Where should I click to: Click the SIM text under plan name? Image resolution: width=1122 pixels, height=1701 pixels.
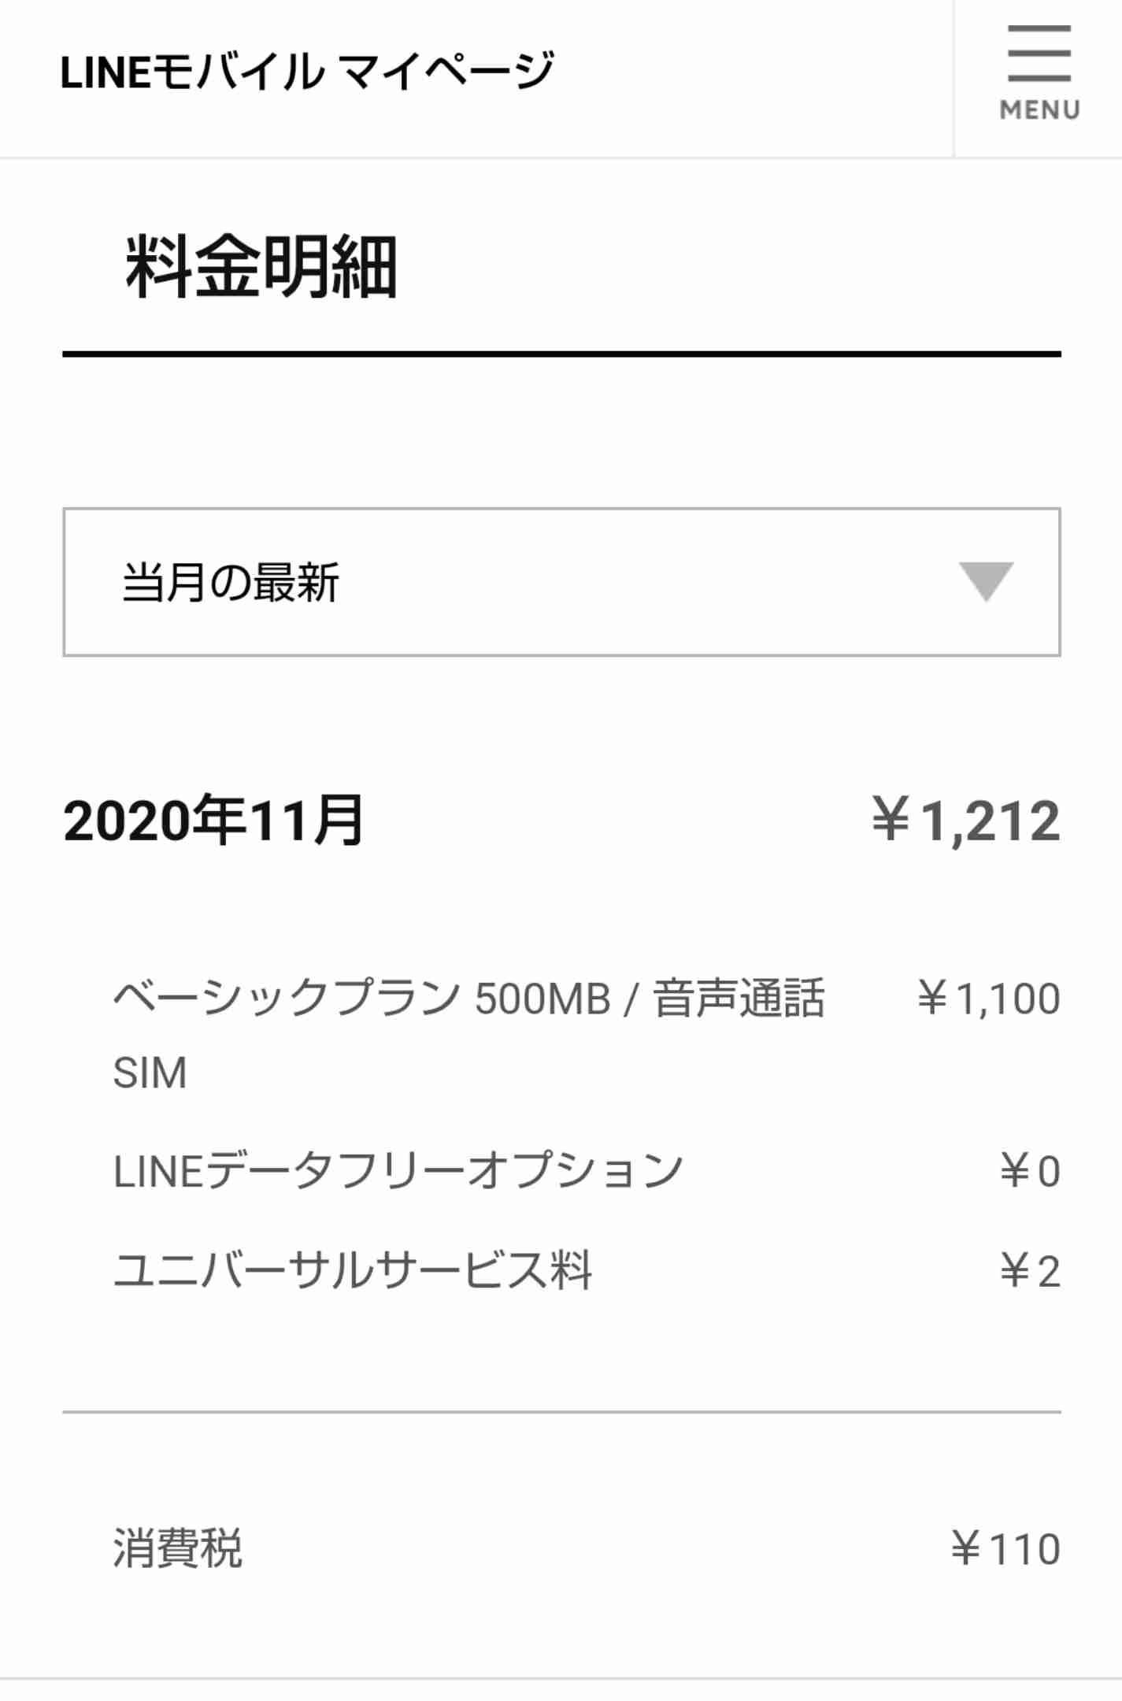(x=150, y=1073)
